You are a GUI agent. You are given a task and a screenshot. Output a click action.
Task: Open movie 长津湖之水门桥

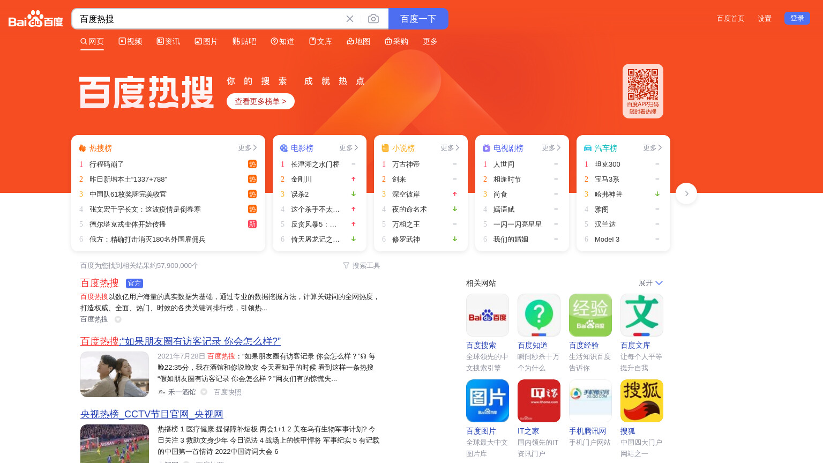[315, 164]
